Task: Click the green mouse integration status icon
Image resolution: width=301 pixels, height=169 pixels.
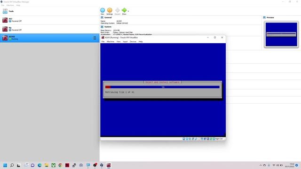Action: tap(211, 139)
